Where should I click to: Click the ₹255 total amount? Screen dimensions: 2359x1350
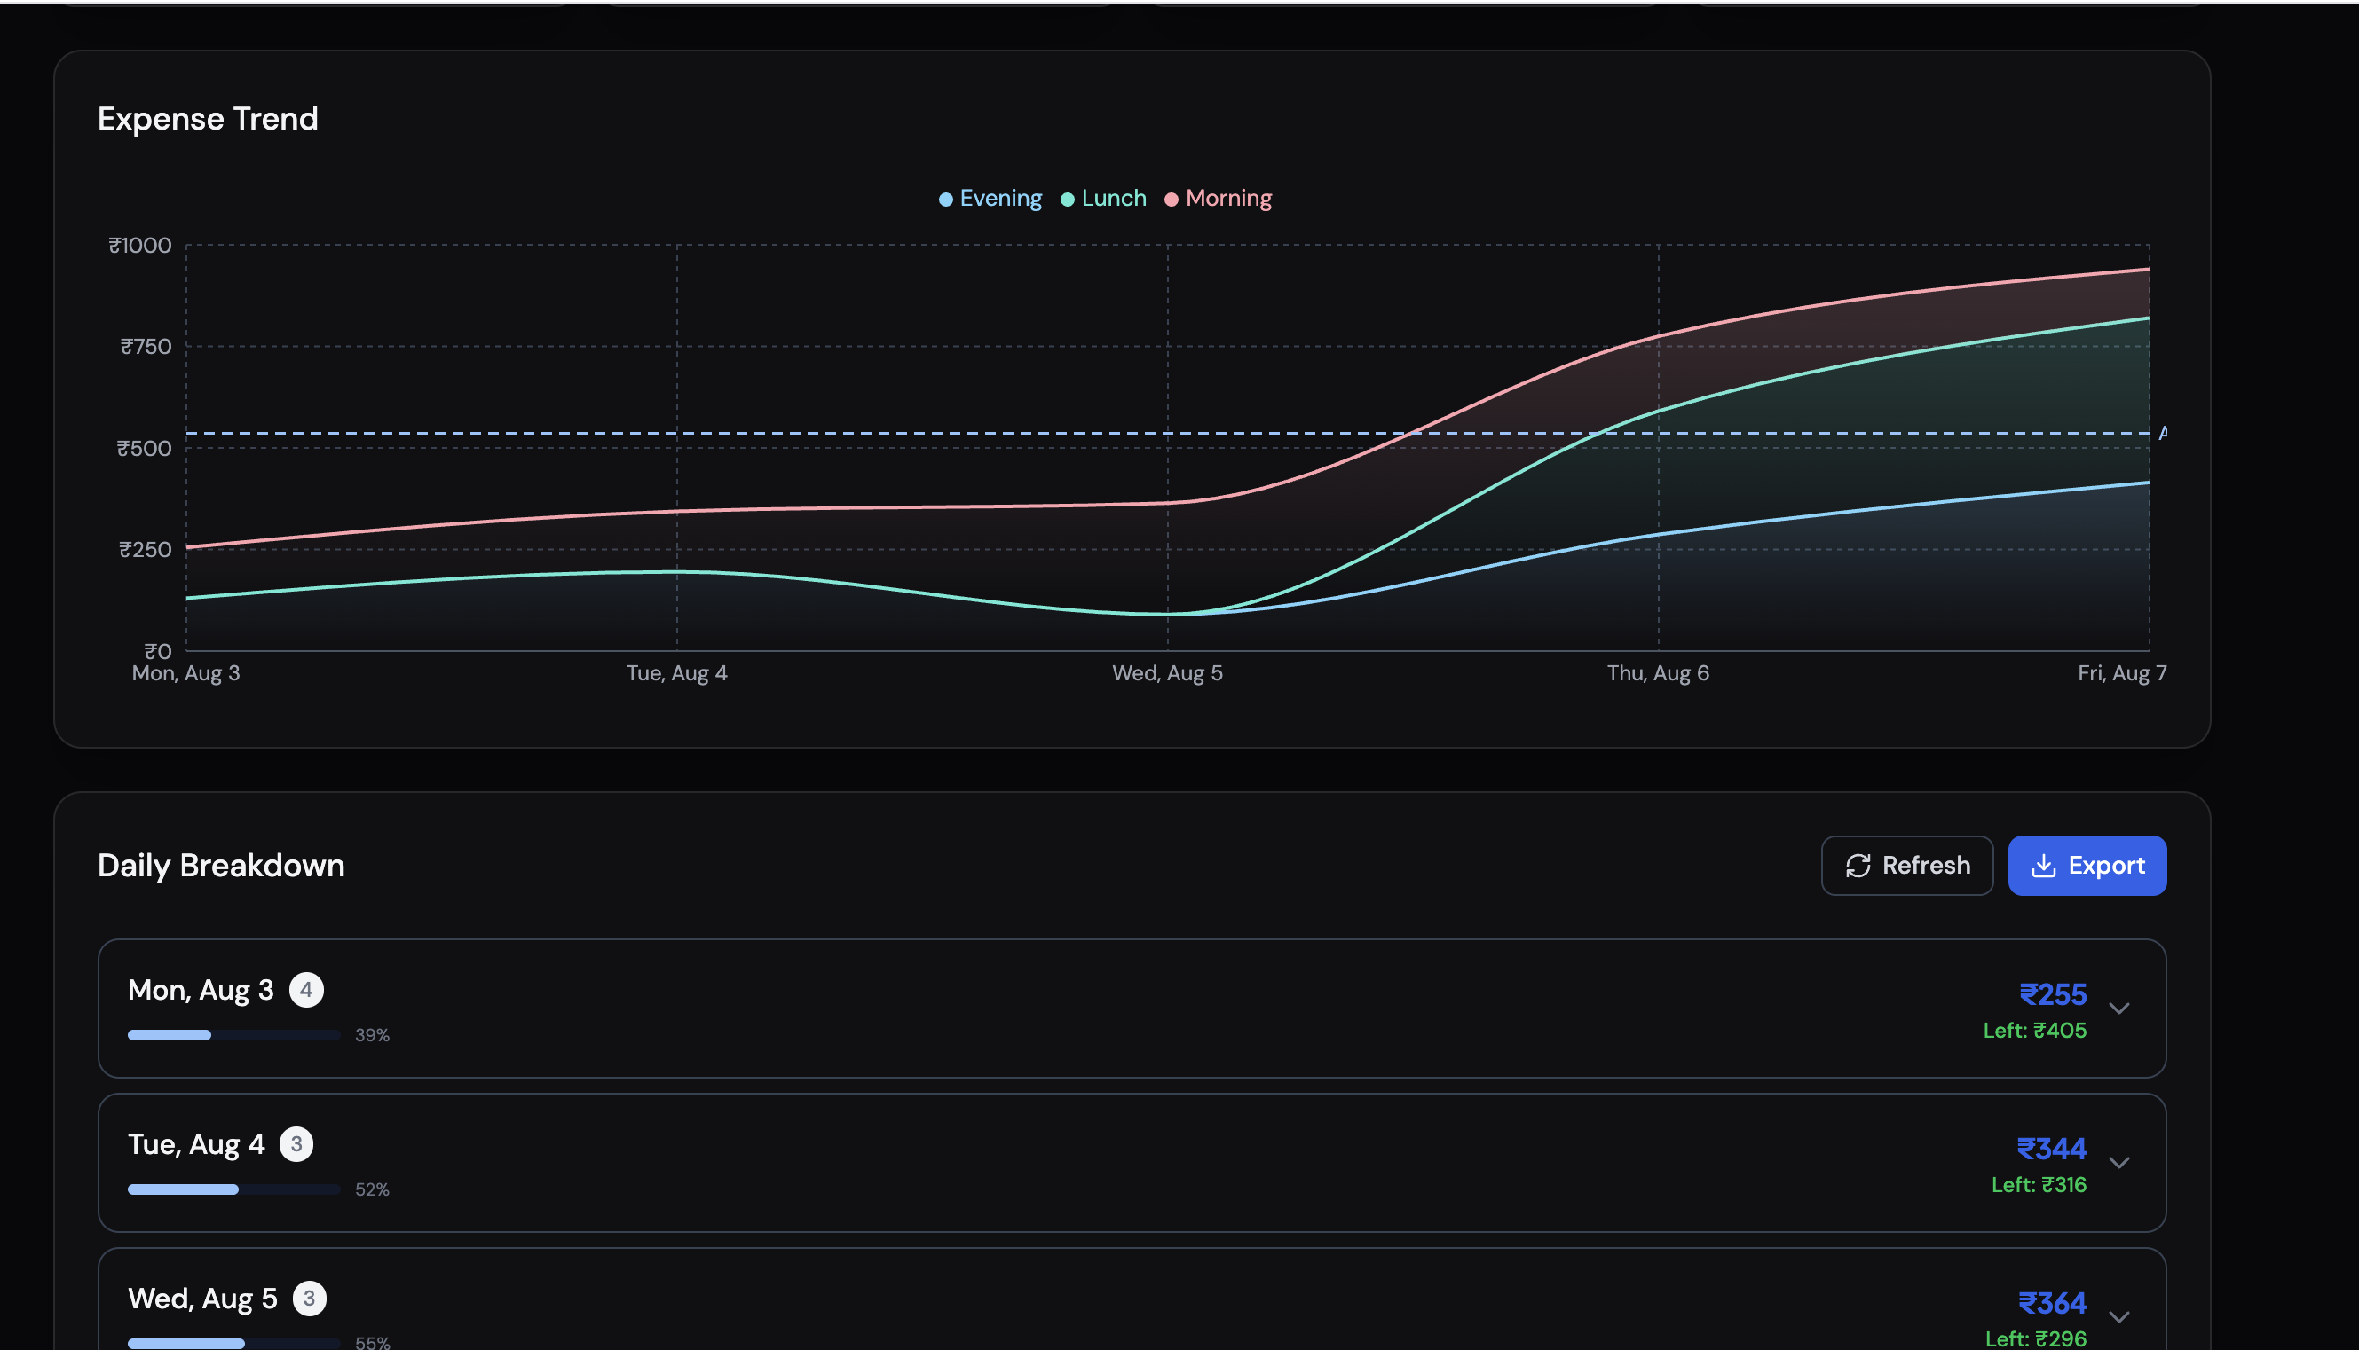(2053, 994)
